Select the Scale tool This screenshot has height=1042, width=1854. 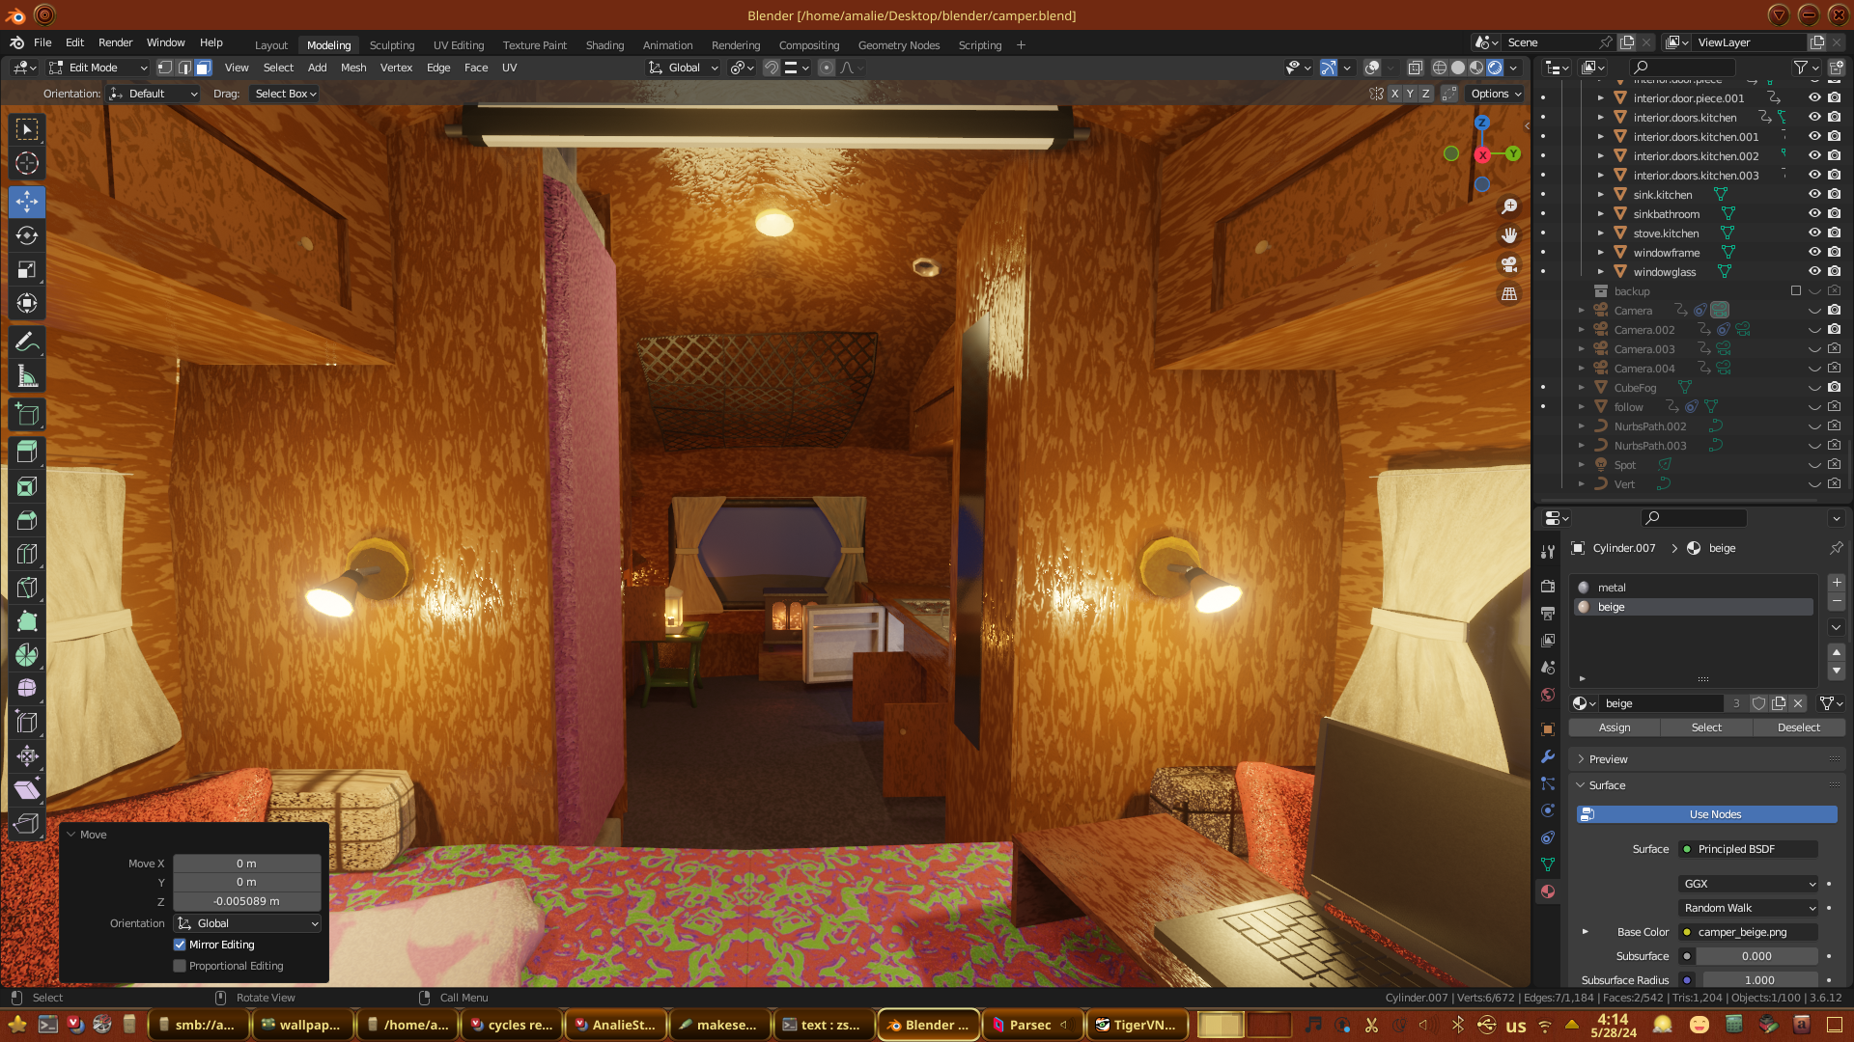(x=27, y=270)
